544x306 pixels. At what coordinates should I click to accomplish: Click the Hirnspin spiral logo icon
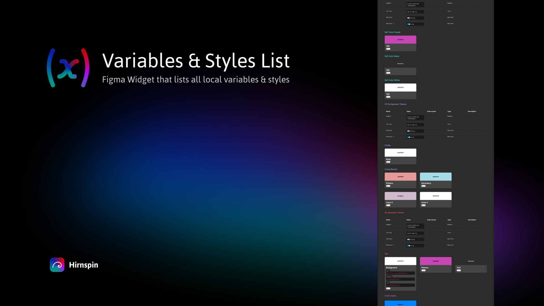tap(57, 265)
